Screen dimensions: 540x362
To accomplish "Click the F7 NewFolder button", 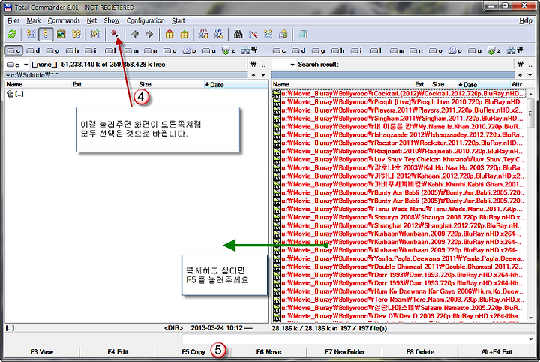I will click(x=345, y=352).
